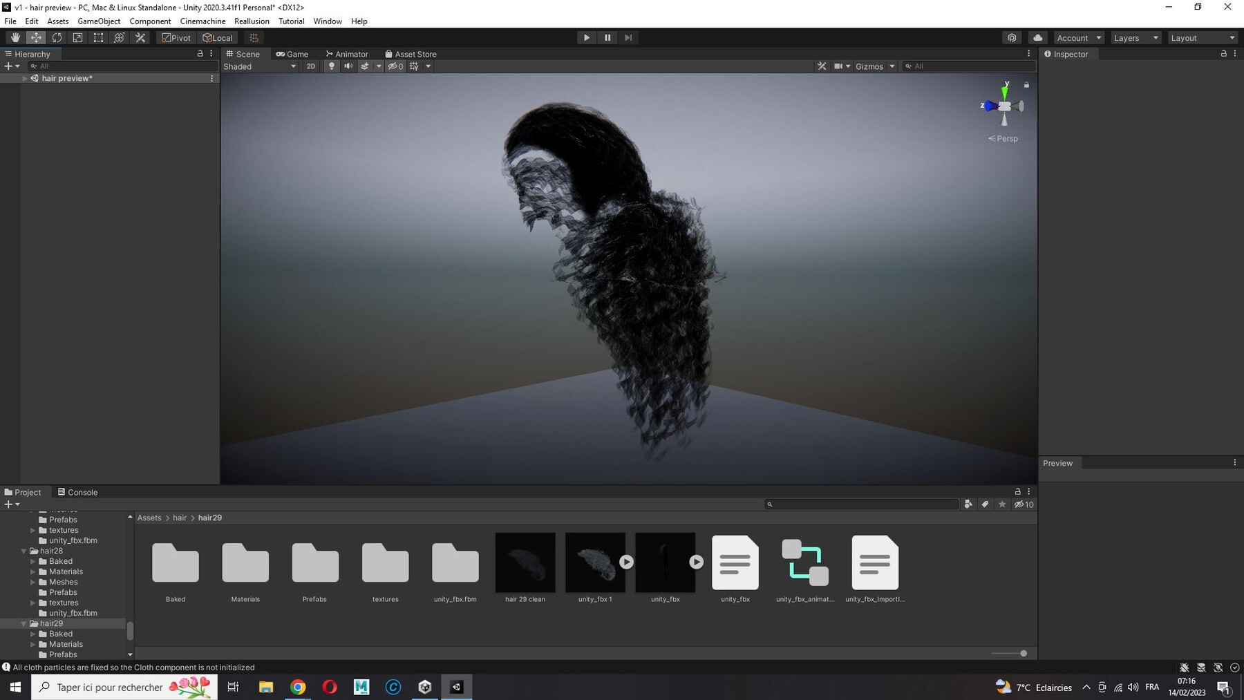
Task: Select the Hand (view) tool
Action: [15, 38]
